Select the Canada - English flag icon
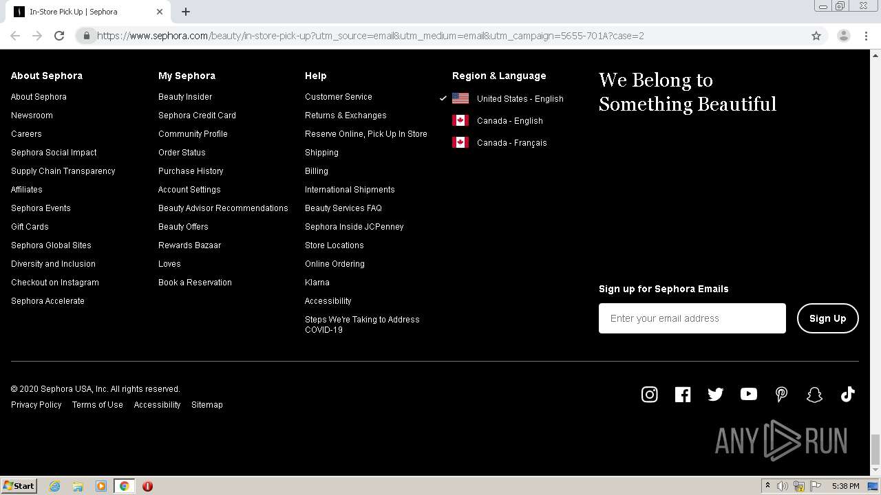Image resolution: width=881 pixels, height=495 pixels. (460, 120)
